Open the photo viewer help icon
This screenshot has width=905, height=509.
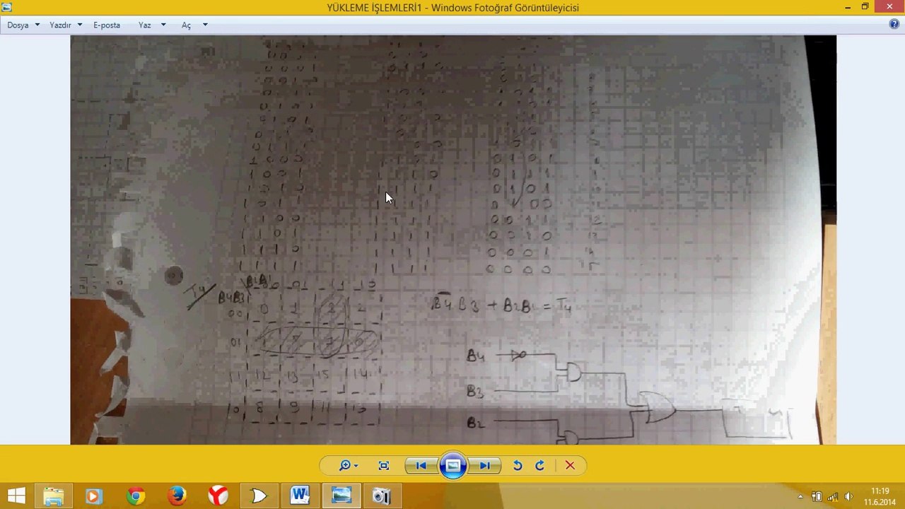894,24
